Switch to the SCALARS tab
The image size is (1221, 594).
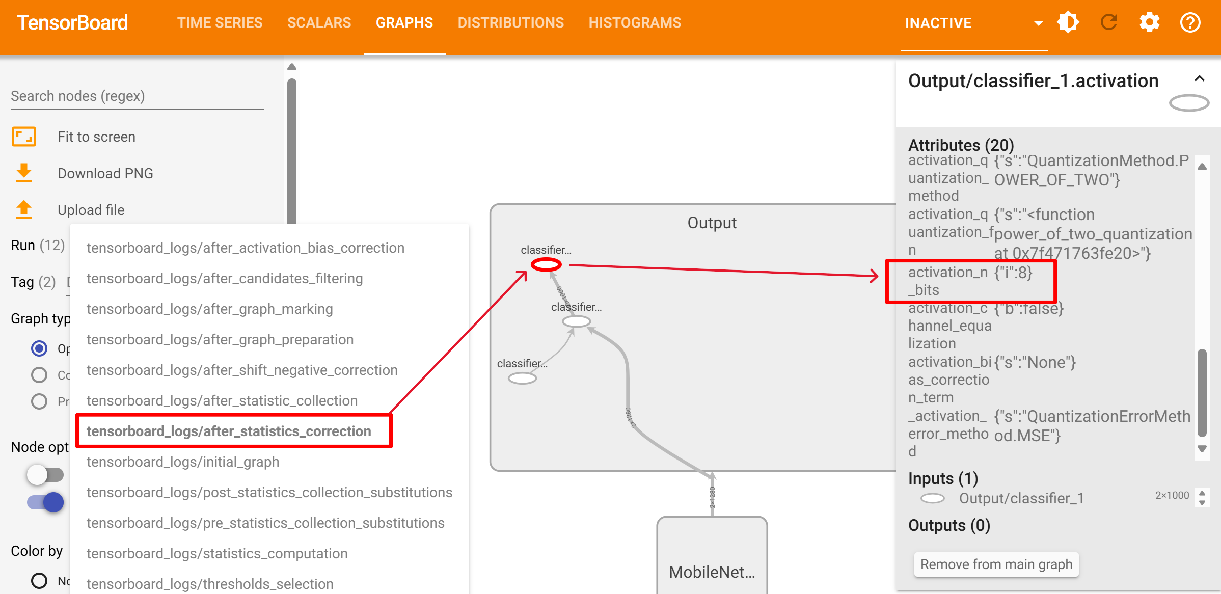(x=319, y=23)
